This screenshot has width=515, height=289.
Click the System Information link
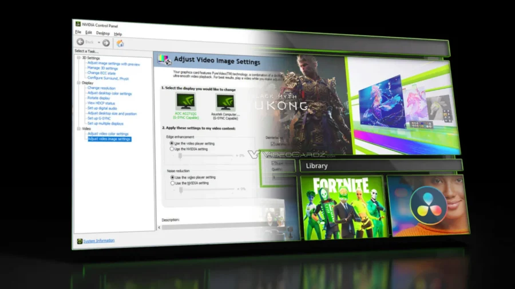coord(99,241)
